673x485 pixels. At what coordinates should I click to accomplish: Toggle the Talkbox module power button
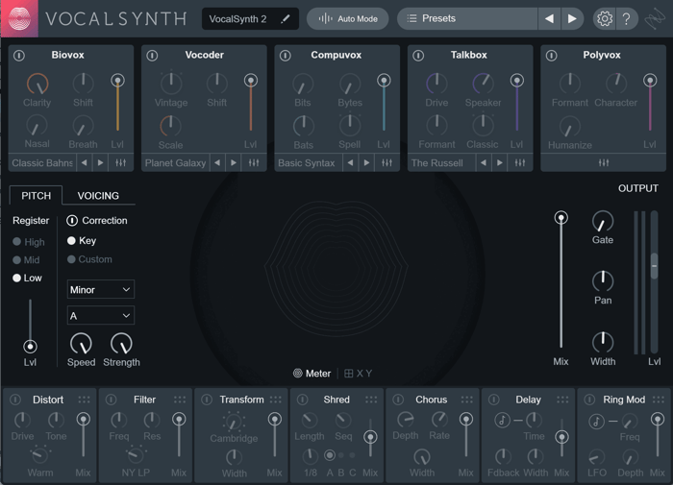418,56
